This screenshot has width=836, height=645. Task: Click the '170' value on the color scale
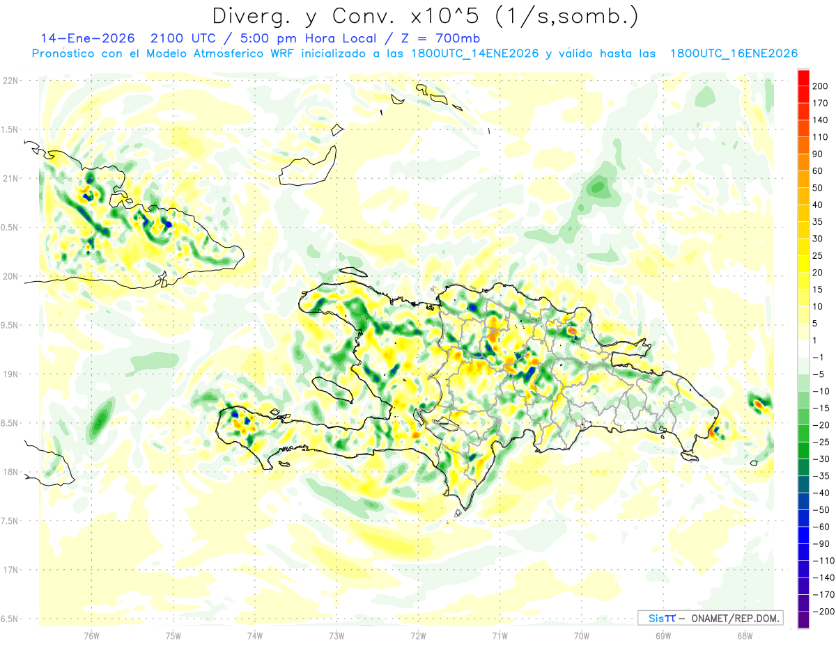(x=822, y=103)
